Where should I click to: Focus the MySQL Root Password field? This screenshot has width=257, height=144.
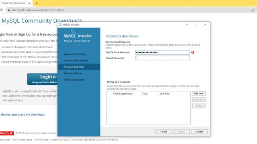(162, 52)
